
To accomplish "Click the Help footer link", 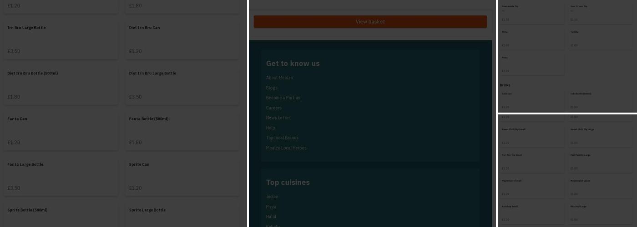I will [270, 128].
